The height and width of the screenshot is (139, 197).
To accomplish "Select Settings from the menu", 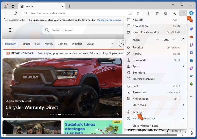I will (137, 112).
